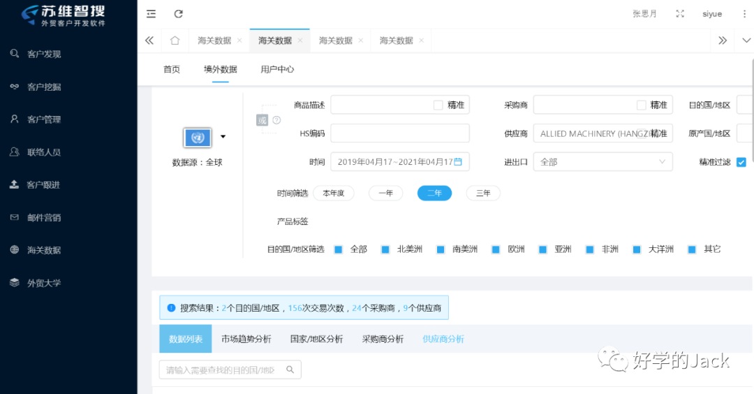Toggle the 或 condition button
This screenshot has width=754, height=394.
point(262,119)
